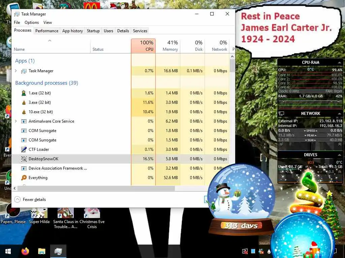
Task: Click Everything's 52.6 MB memory value
Action: 171,178
